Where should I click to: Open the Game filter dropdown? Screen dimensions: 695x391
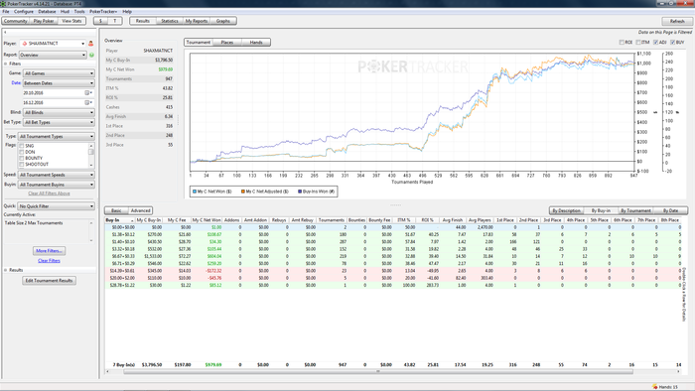coord(59,73)
